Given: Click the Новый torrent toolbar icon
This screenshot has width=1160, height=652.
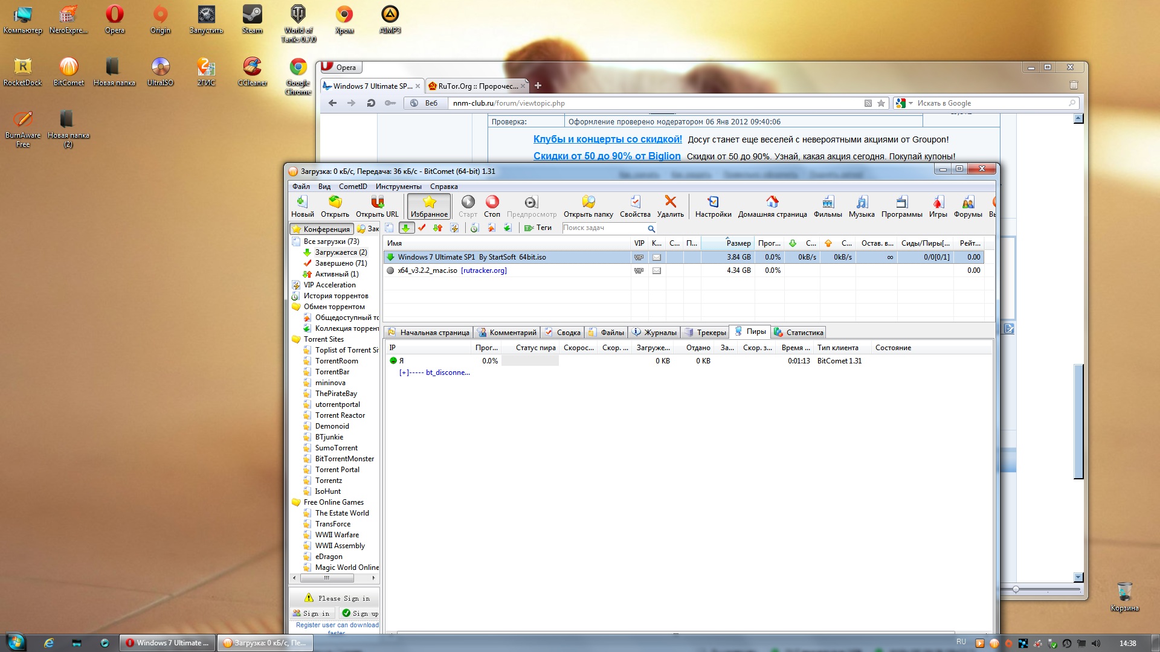Looking at the screenshot, I should coord(302,202).
